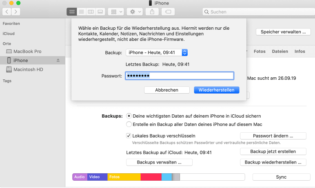Open the group-by arrangement dropdown
The height and width of the screenshot is (188, 315).
coord(116,12)
